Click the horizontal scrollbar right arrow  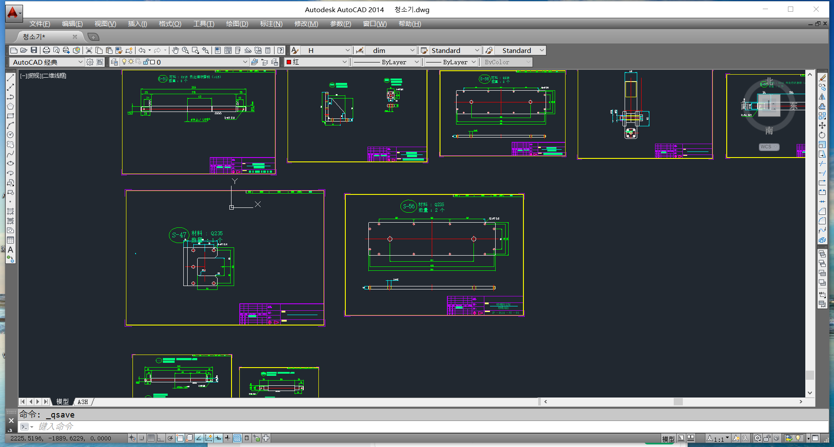(801, 402)
